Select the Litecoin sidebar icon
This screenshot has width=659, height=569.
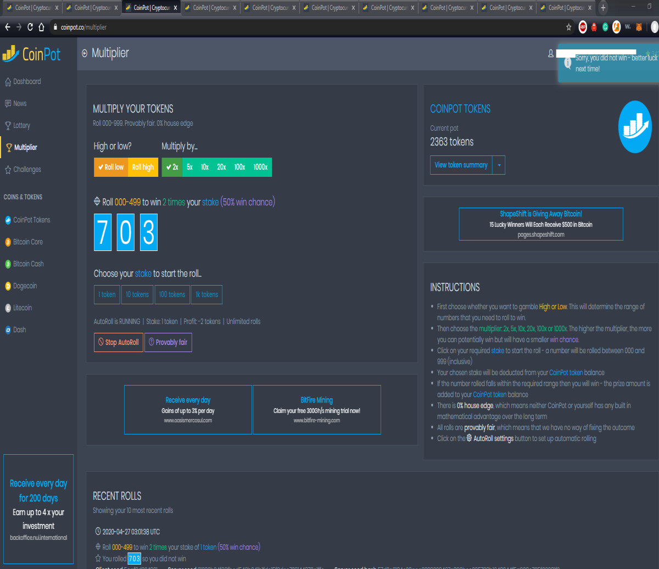click(x=8, y=308)
